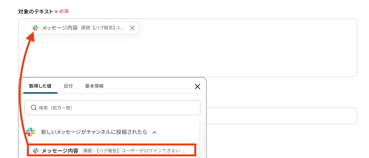Switch to the 取得した値 tab

pos(40,86)
